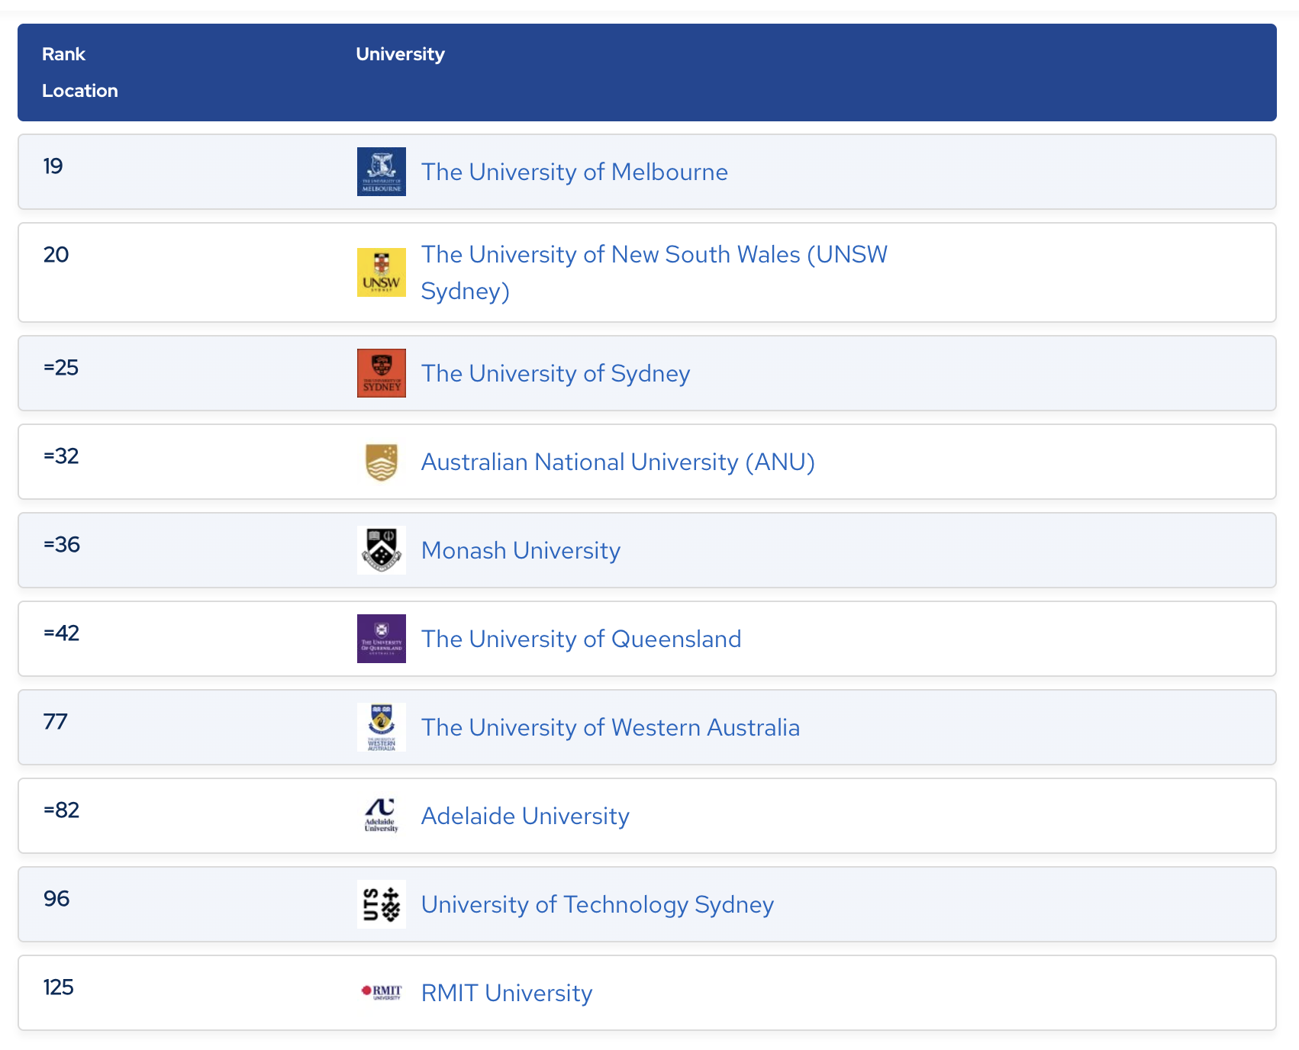Open The University of Queensland link
Screen dimensions: 1299x1050
(580, 639)
